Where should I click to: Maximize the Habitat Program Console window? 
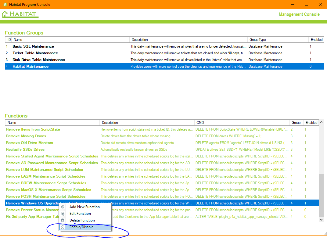point(307,5)
